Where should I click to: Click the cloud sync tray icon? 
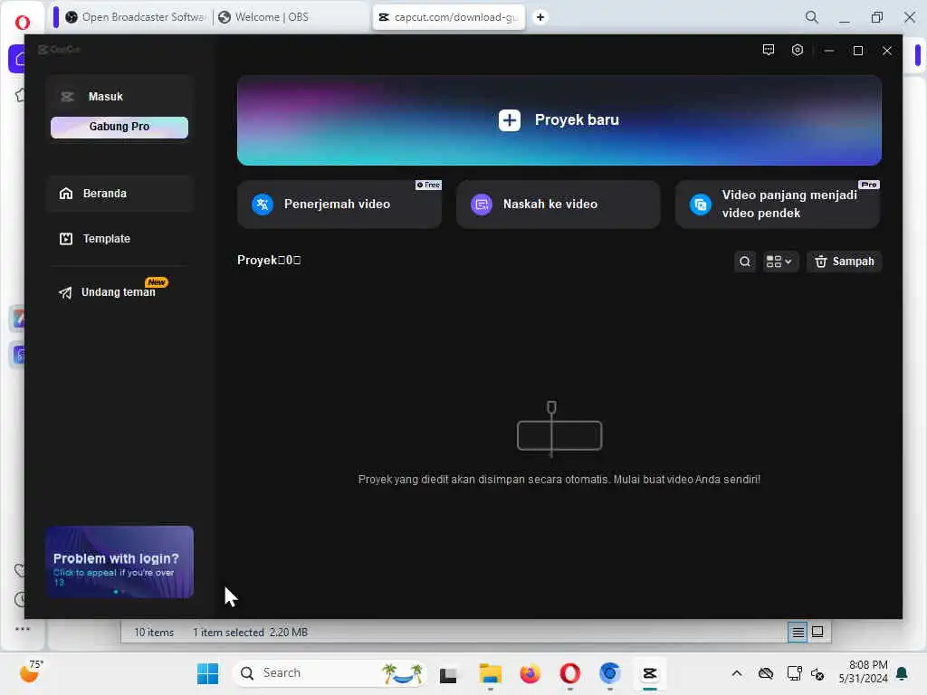(x=766, y=673)
